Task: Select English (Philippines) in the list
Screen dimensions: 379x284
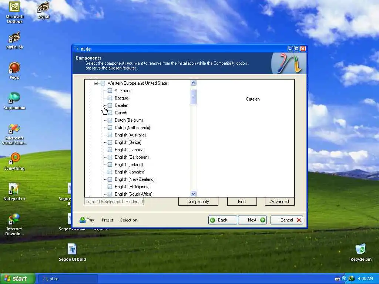Action: [132, 187]
